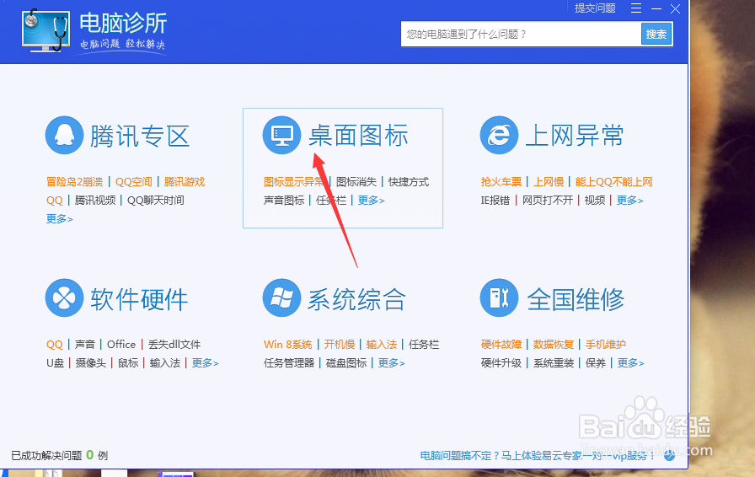This screenshot has width=755, height=477.
Task: Click the 搜索 button
Action: point(656,35)
